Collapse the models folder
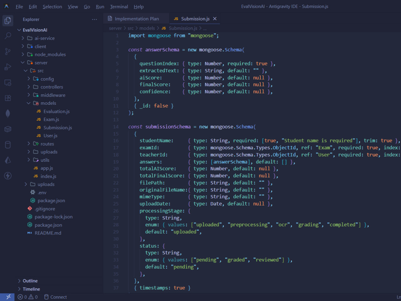This screenshot has height=301, width=401. click(x=28, y=103)
